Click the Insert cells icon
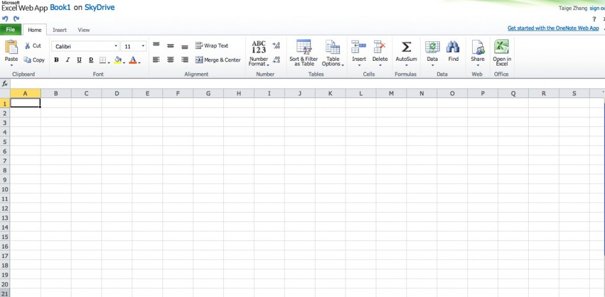 359,47
